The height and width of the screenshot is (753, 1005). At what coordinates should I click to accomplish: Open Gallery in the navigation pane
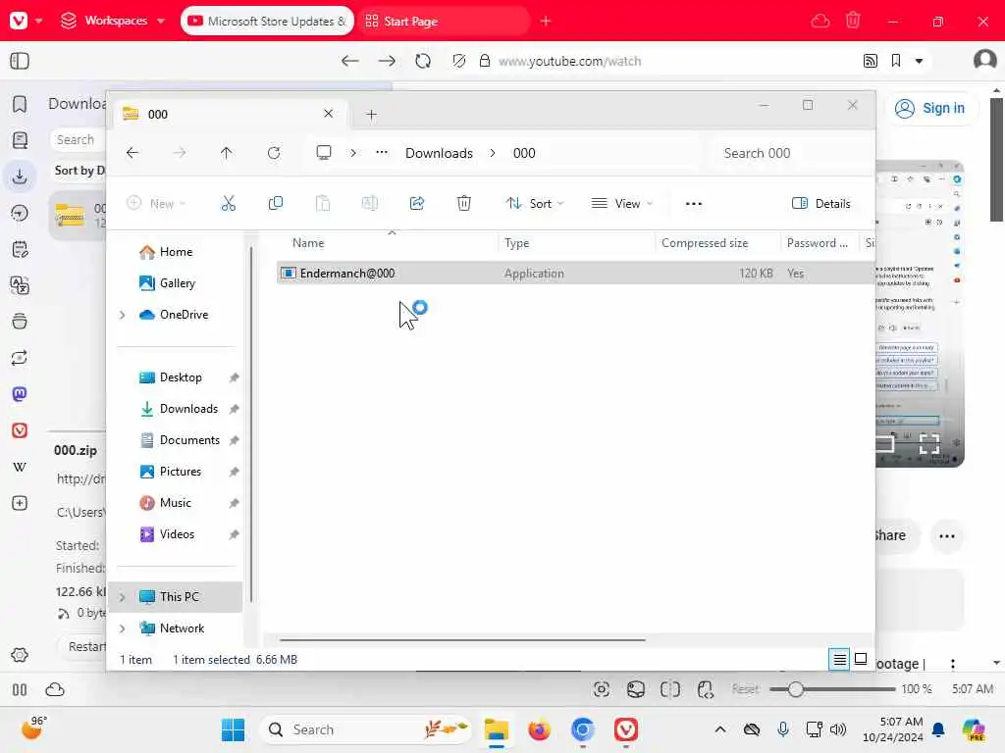(177, 283)
